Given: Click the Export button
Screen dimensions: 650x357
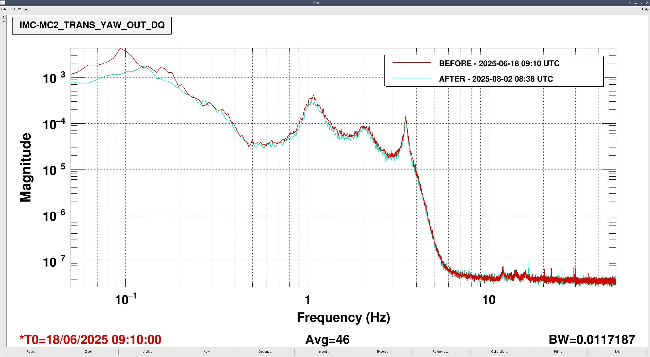Looking at the screenshot, I should click(382, 351).
